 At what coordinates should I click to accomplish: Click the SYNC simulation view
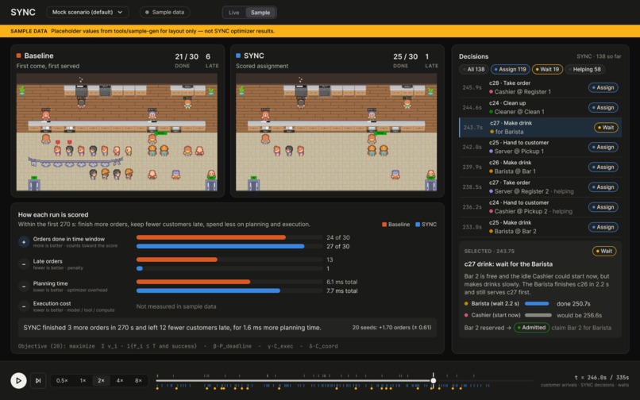(x=337, y=133)
